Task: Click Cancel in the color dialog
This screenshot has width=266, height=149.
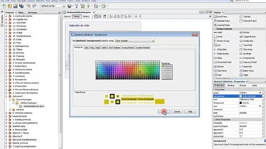Action: 177,112
